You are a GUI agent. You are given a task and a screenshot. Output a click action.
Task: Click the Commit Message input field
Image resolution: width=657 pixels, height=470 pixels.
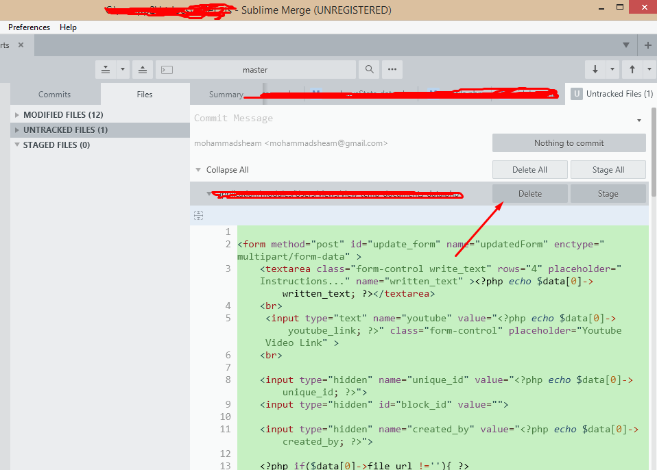(411, 119)
